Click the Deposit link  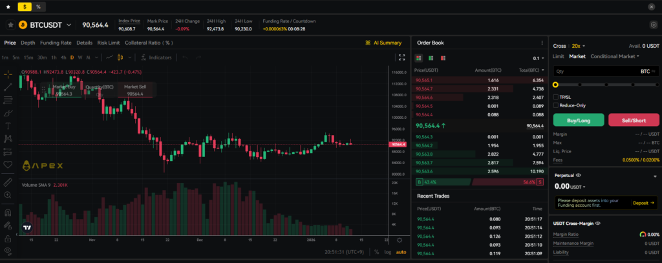[x=643, y=203]
